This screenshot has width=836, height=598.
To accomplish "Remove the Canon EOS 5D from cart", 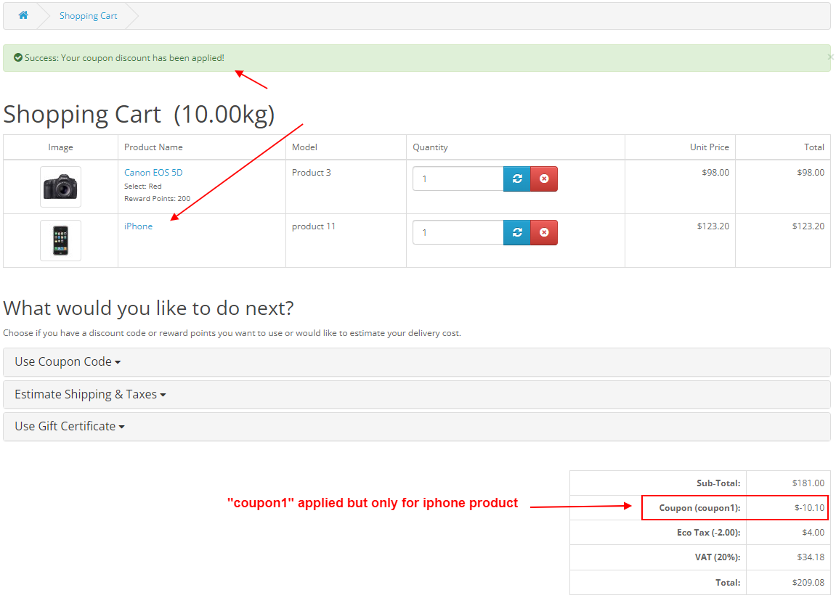I will (x=544, y=178).
